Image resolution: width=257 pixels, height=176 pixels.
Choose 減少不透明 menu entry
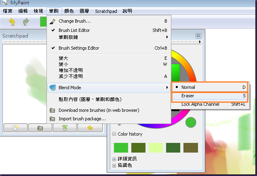pos(109,76)
